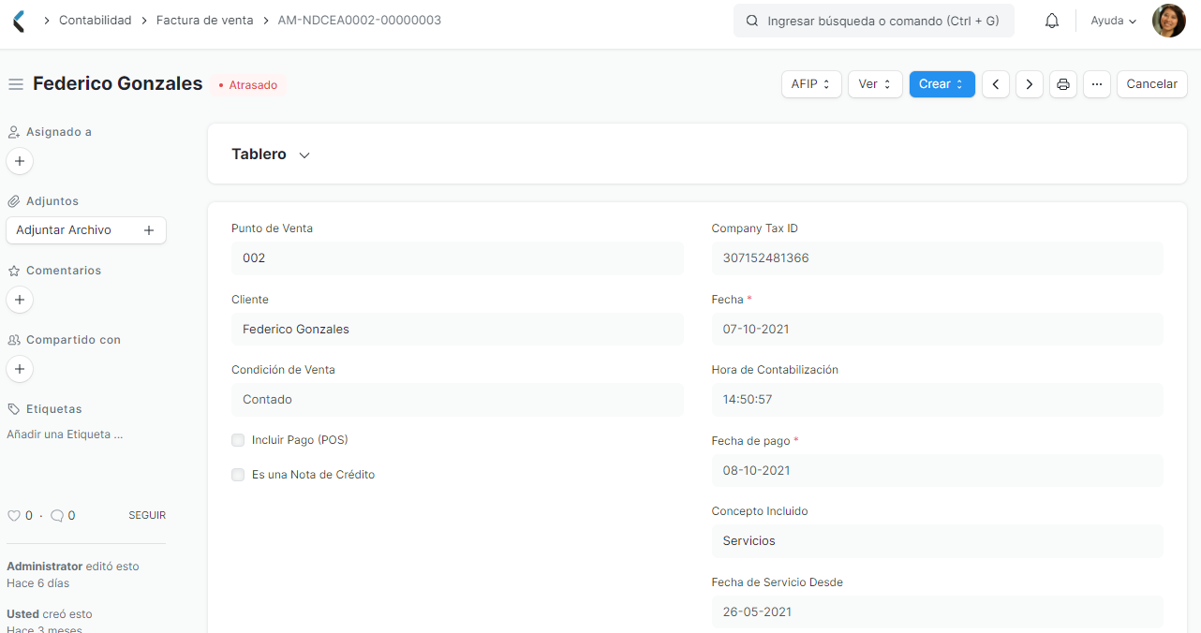1201x633 pixels.
Task: Toggle the sidebar hamburger menu icon
Action: (x=15, y=84)
